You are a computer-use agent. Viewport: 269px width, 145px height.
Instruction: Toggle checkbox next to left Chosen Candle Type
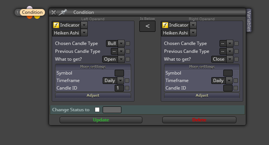128,43
